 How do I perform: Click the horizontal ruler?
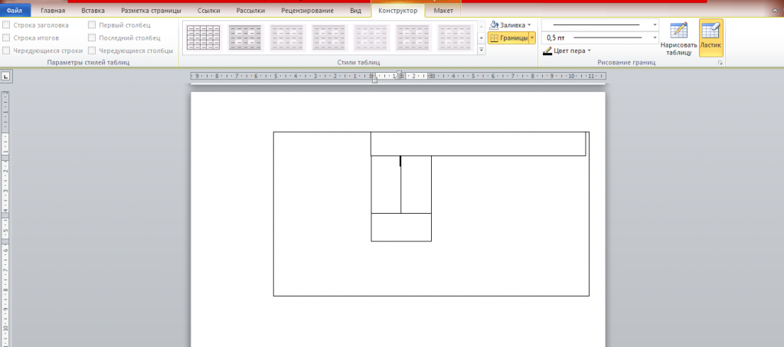[x=398, y=76]
